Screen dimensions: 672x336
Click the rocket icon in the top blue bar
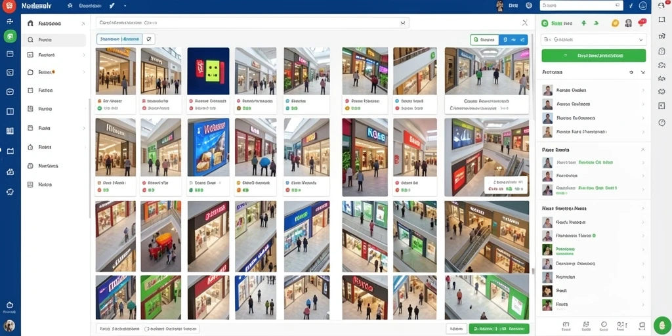[112, 6]
